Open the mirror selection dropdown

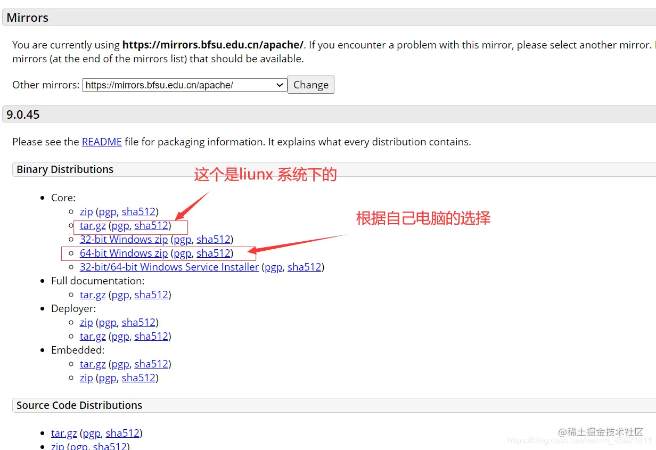(x=184, y=85)
